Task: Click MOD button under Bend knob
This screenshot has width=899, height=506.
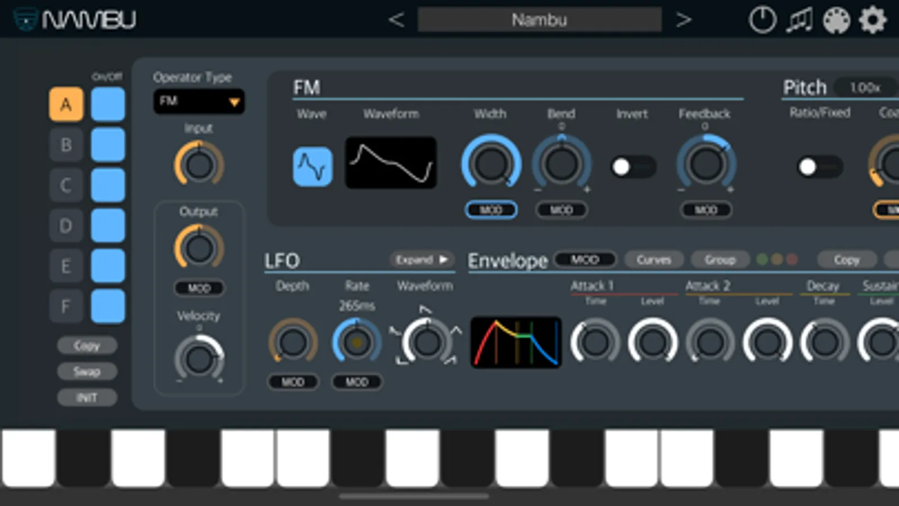Action: click(561, 210)
